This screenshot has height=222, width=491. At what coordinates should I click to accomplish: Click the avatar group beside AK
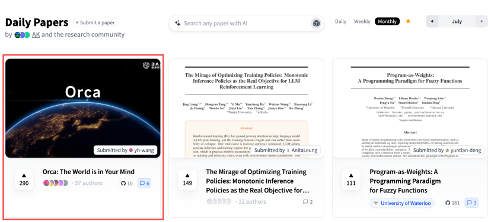[22, 35]
